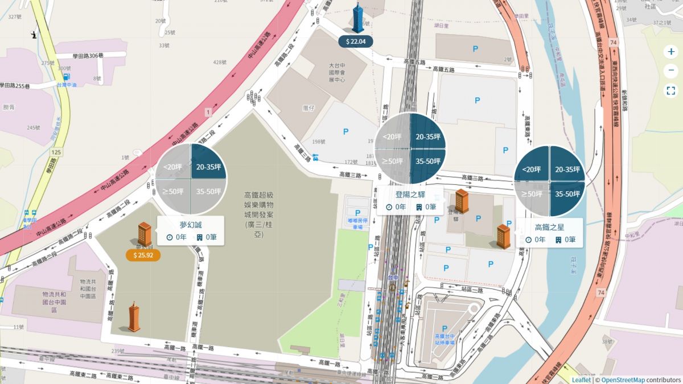Zoom in on the map

tap(670, 52)
